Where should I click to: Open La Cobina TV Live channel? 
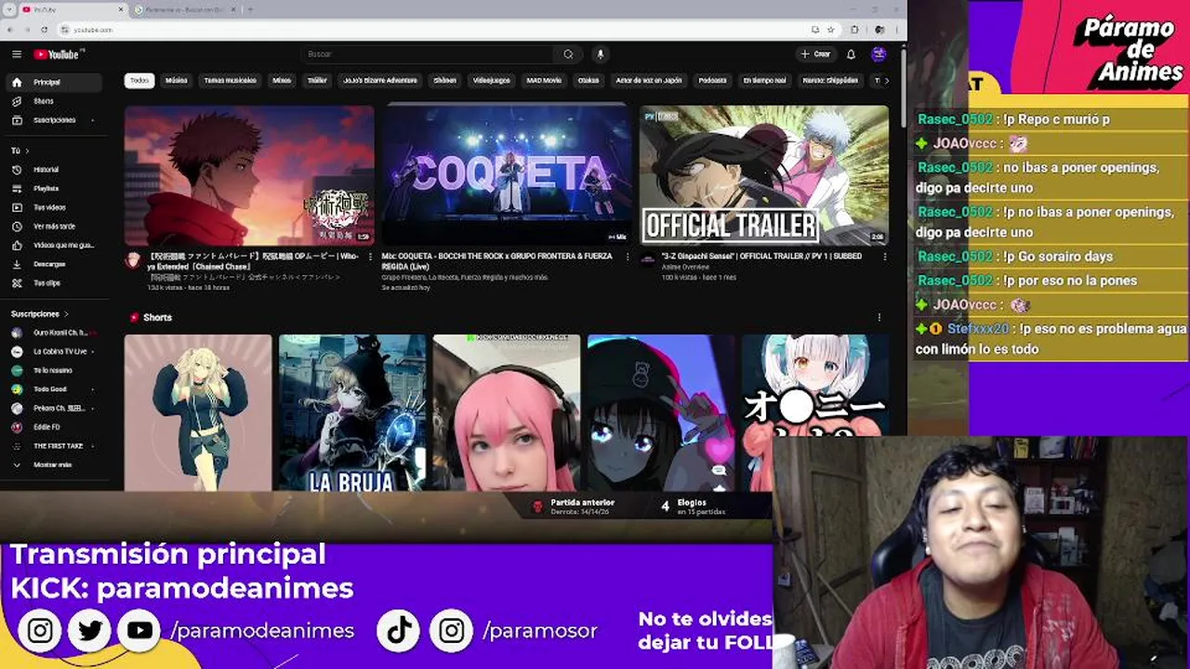52,351
